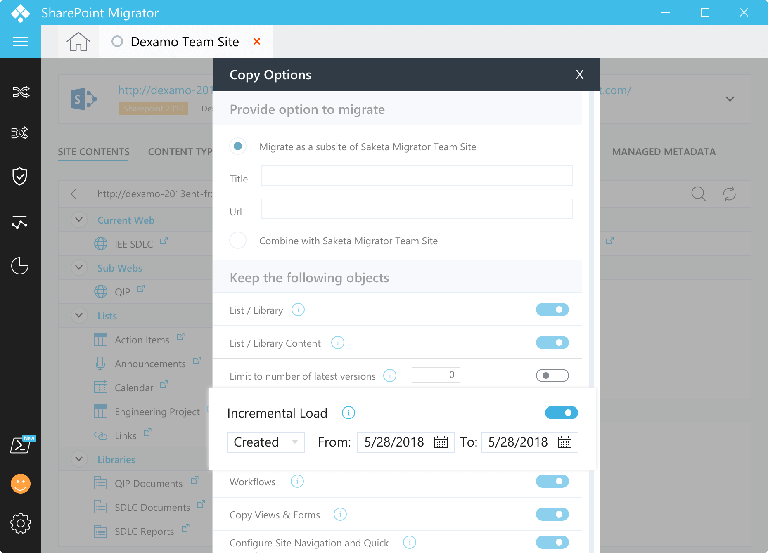Open Action Items external link icon
This screenshot has height=553, width=768.
180,336
